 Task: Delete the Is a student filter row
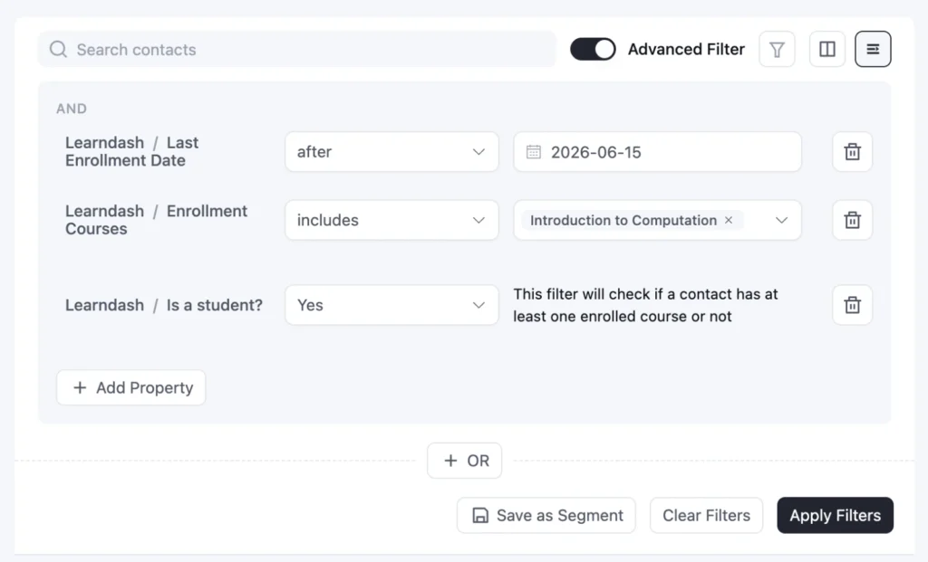pos(852,305)
